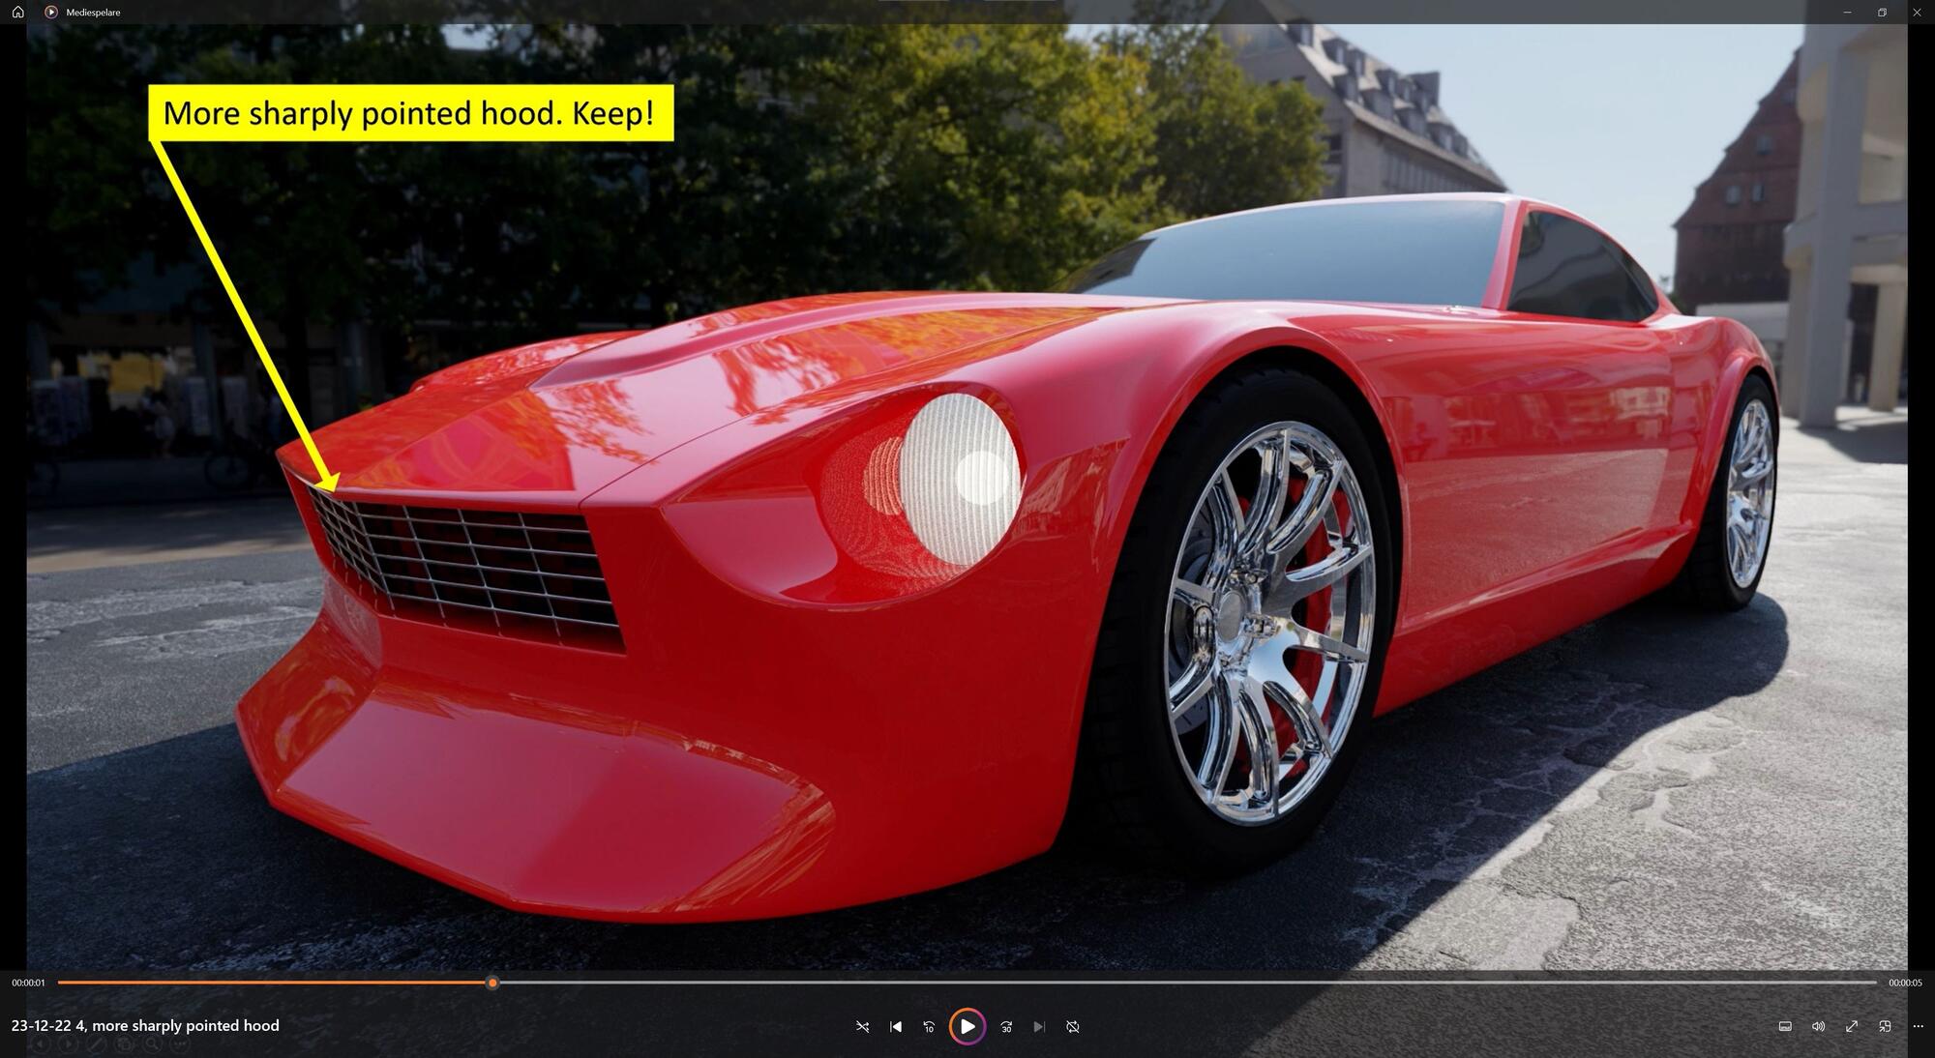Viewport: 1935px width, 1058px height.
Task: Skip forward 30 seconds
Action: (x=1006, y=1027)
